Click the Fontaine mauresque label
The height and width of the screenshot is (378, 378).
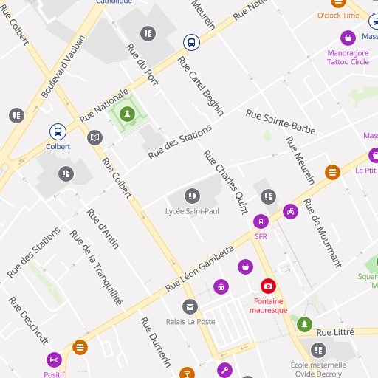(x=268, y=306)
